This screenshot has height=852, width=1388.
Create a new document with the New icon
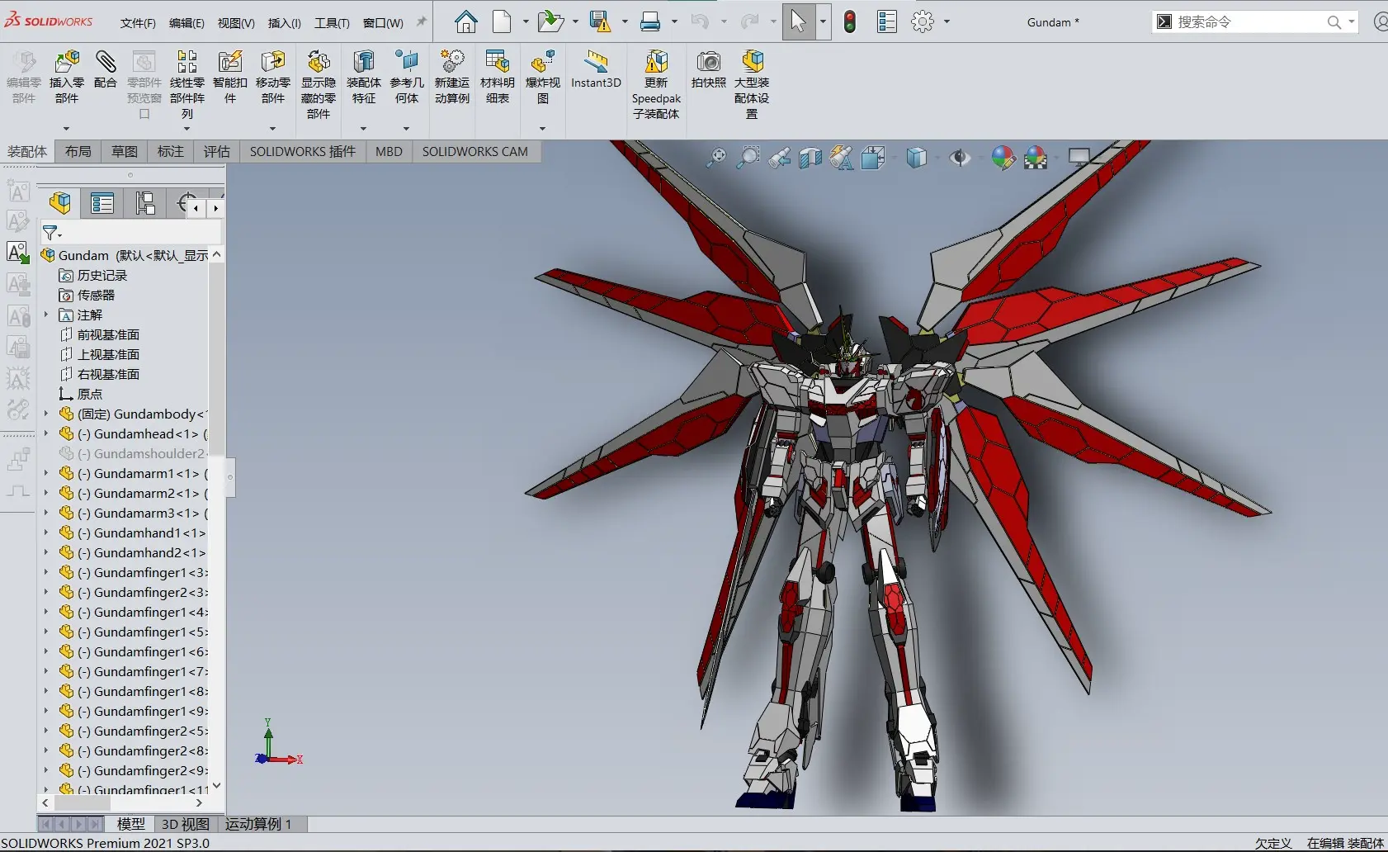click(502, 21)
